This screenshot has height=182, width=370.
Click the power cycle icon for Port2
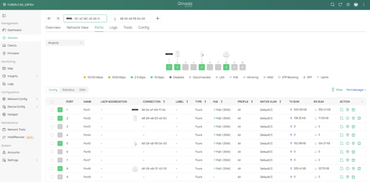[x=347, y=118]
